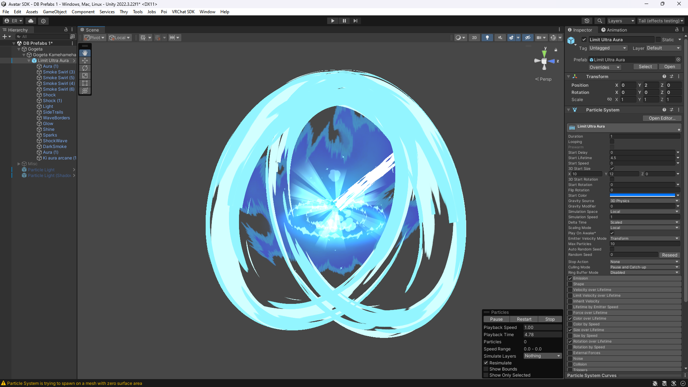The height and width of the screenshot is (387, 688).
Task: Enable the Looping checkbox
Action: (612, 142)
